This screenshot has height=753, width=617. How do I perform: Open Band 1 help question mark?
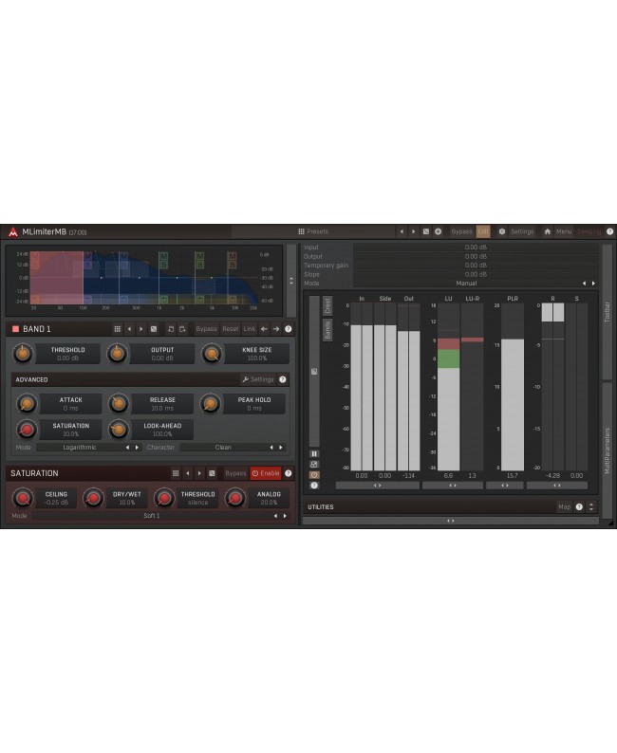click(x=289, y=329)
